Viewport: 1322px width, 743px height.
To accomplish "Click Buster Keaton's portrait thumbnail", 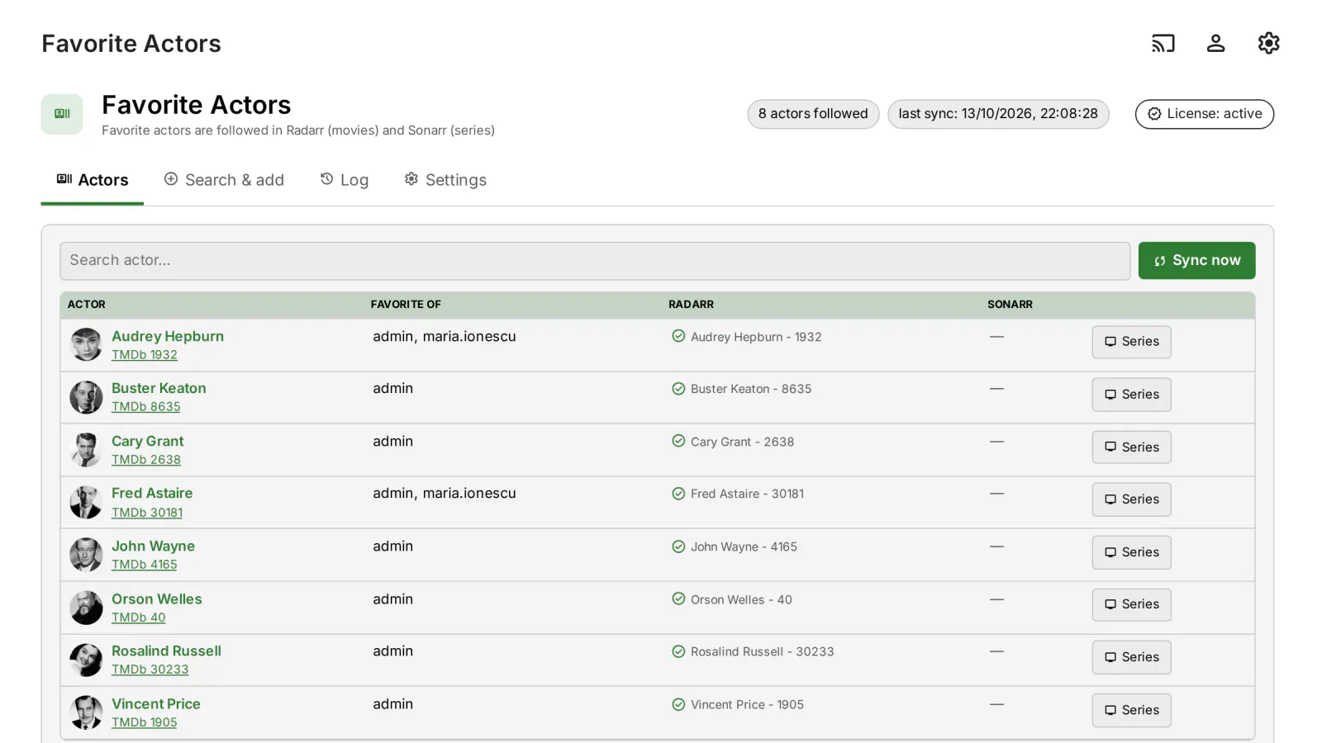I will [86, 397].
